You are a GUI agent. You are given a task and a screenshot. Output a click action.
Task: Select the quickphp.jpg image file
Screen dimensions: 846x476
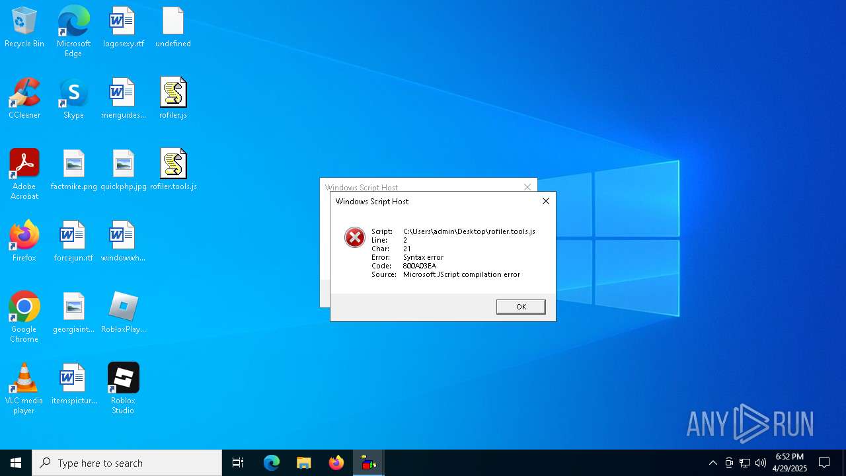click(x=123, y=171)
